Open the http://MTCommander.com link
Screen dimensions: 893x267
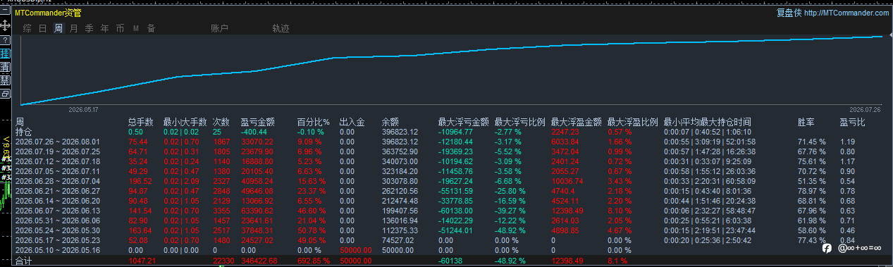click(x=846, y=13)
